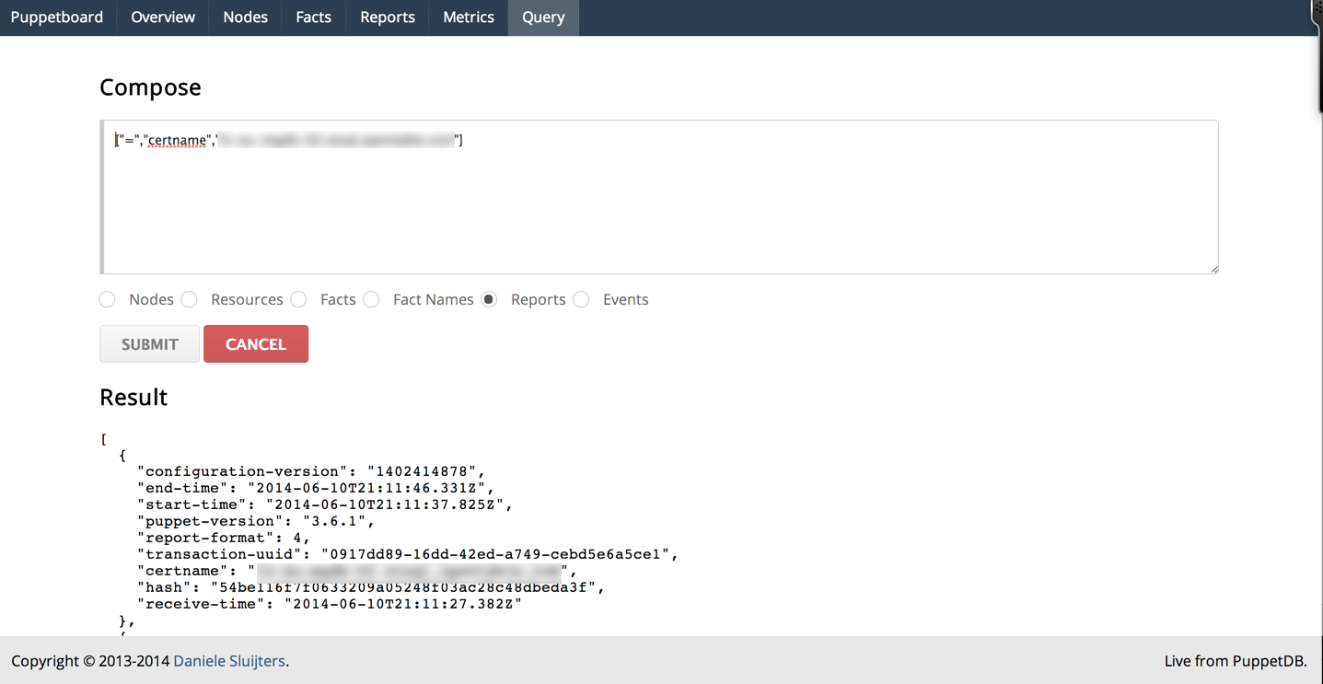Screen dimensions: 1323x684
Task: Select the Reports radio button
Action: pos(490,299)
